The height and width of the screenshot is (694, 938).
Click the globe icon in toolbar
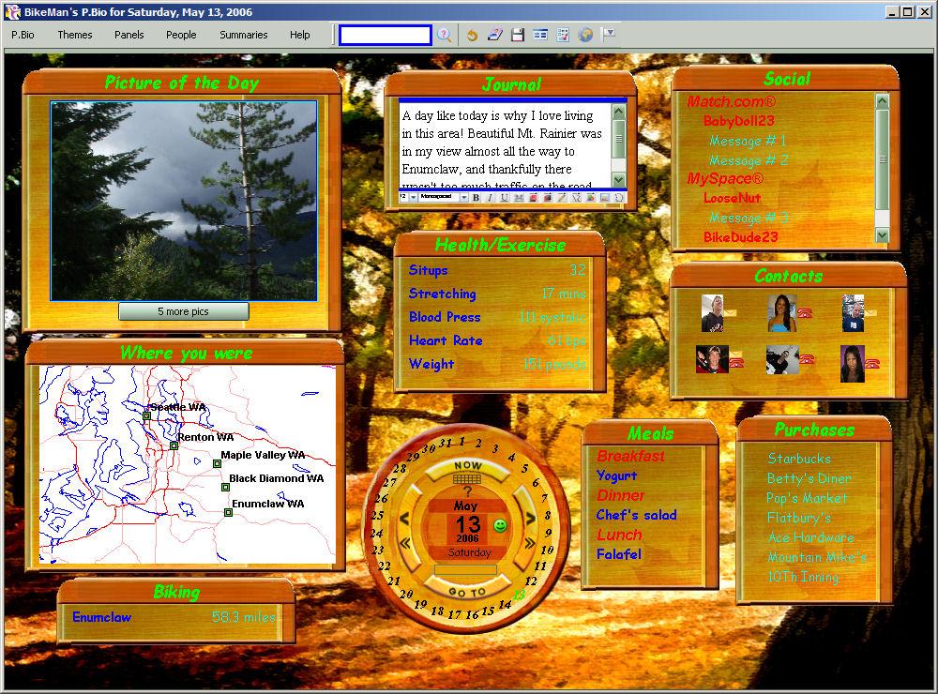pos(586,35)
